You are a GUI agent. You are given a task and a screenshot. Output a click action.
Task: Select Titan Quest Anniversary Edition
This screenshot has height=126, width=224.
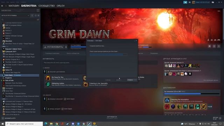[x=16, y=86]
